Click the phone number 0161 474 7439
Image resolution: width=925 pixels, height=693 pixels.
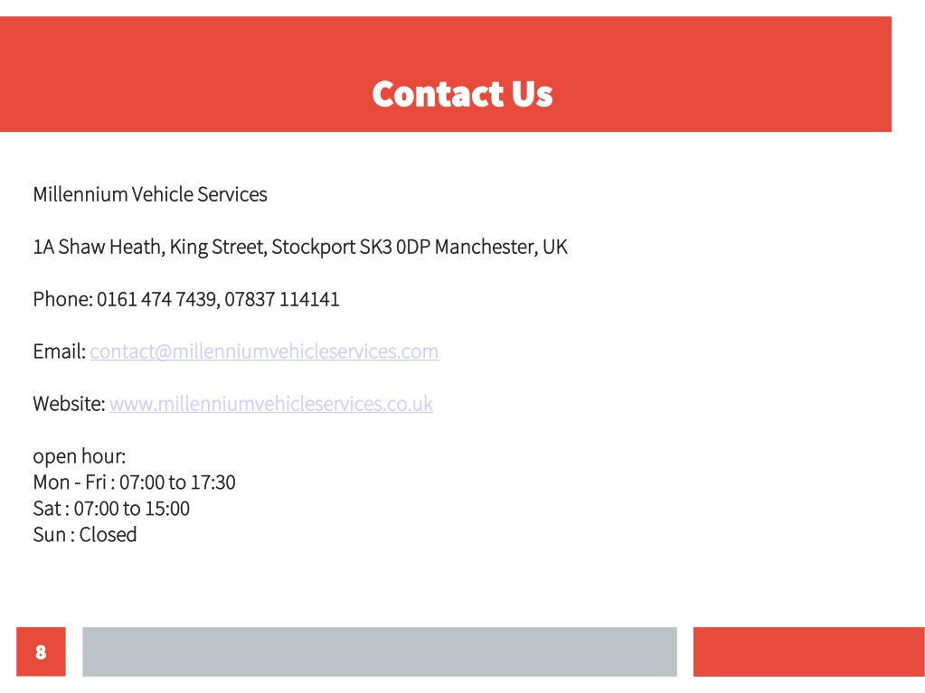(x=158, y=299)
